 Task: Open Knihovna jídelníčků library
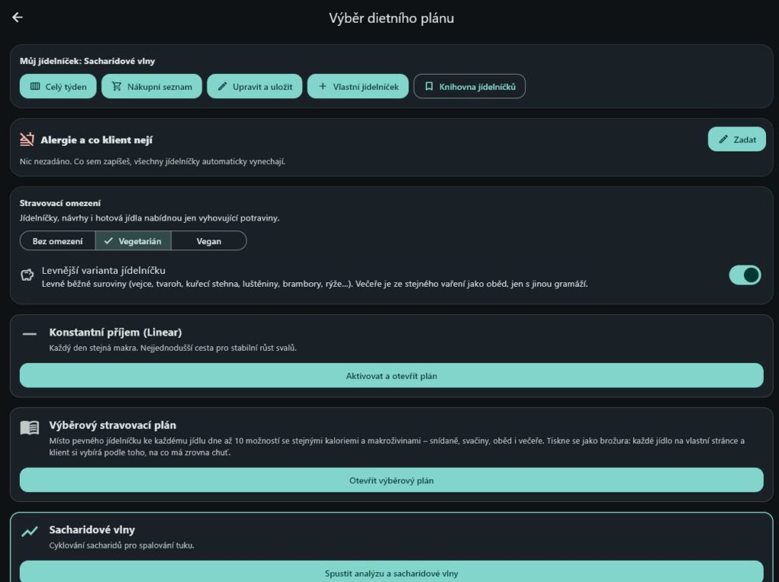469,87
